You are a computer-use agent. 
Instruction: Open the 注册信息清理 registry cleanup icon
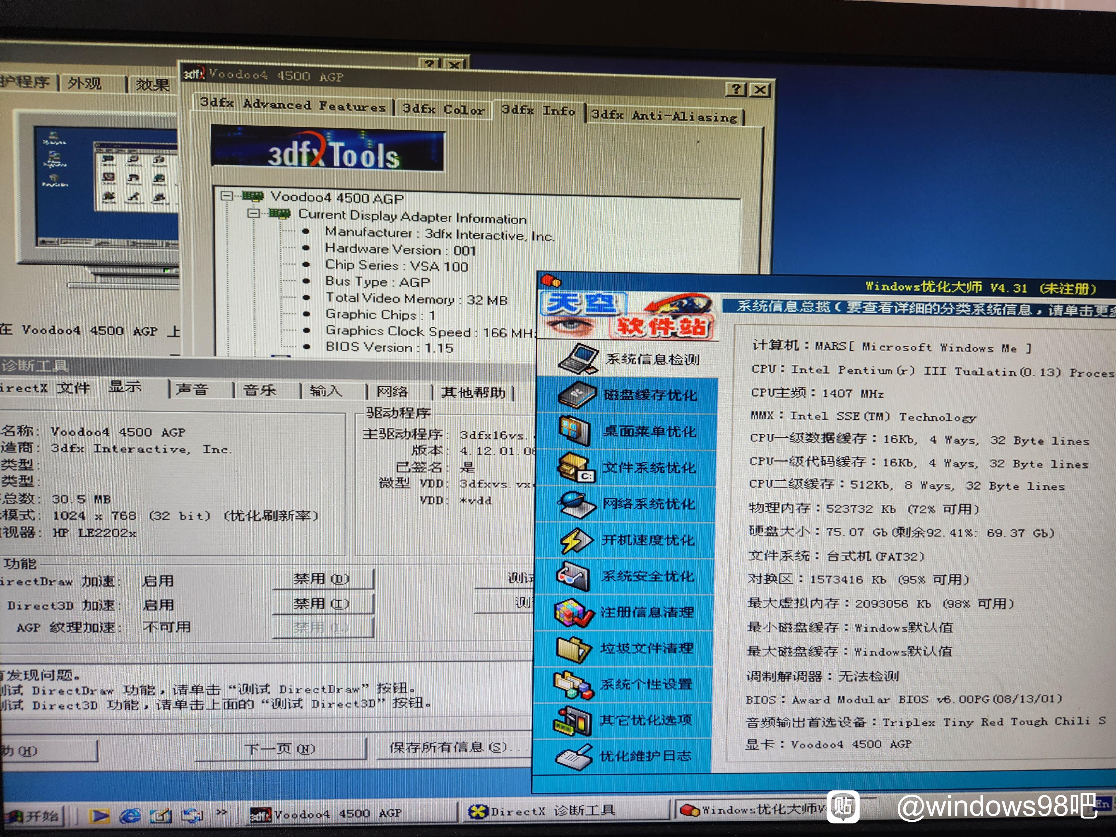(574, 612)
